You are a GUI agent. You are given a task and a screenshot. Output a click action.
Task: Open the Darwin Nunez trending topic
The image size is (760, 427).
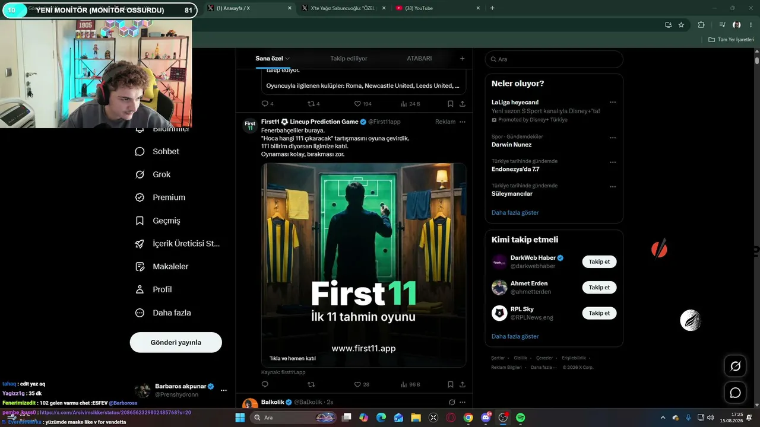click(511, 145)
